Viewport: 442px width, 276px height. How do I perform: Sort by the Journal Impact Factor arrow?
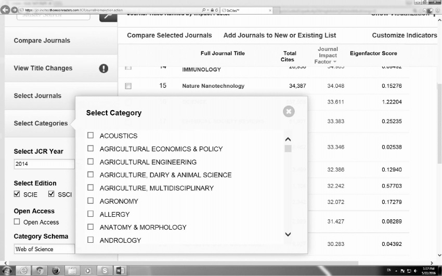click(x=334, y=62)
